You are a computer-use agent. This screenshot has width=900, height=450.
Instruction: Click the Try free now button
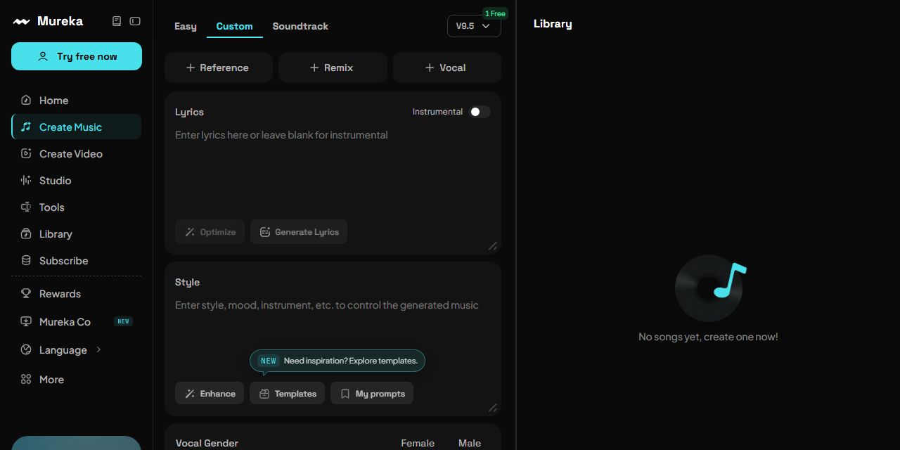[77, 56]
